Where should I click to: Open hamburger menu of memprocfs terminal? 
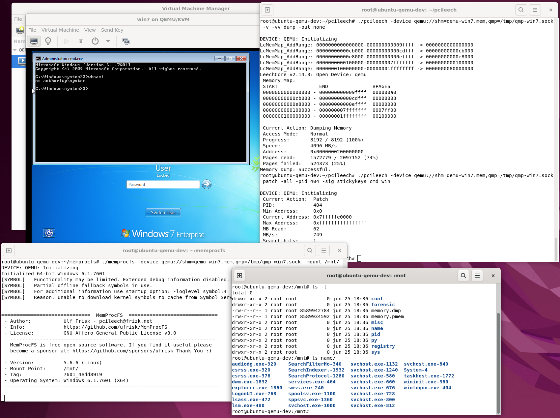pyautogui.click(x=324, y=251)
